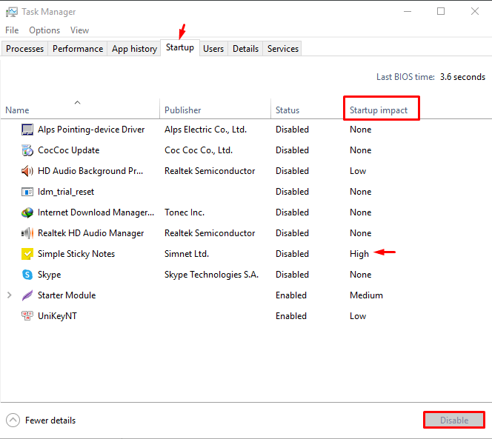The height and width of the screenshot is (439, 492).
Task: Click the High startup impact value
Action: 359,254
